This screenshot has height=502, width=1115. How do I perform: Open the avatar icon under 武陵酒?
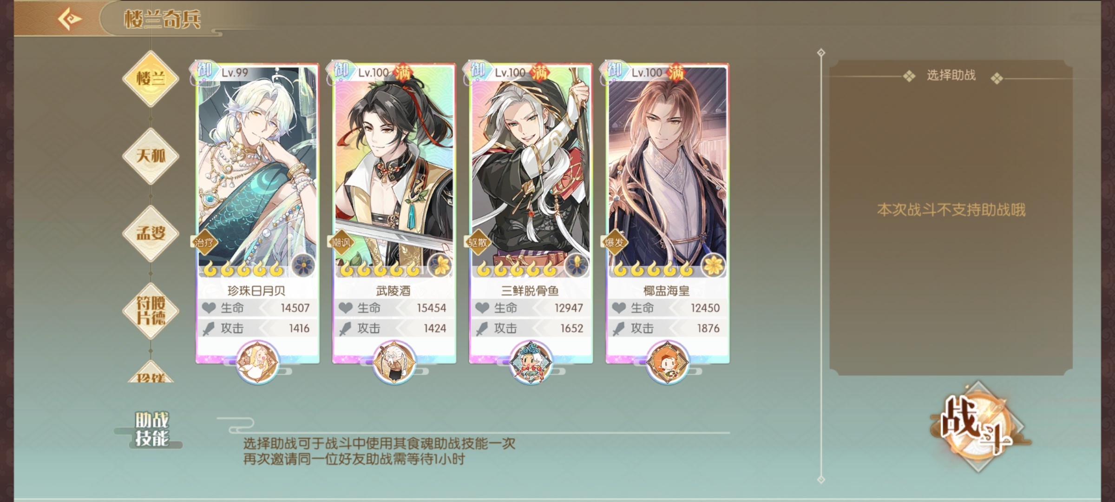tap(394, 362)
